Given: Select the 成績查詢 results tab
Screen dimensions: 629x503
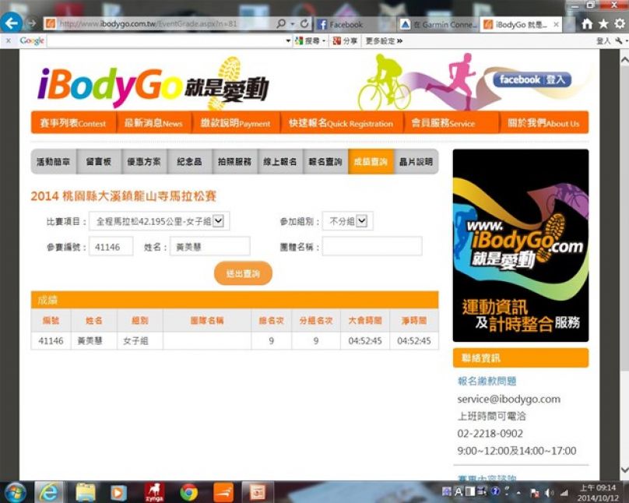Looking at the screenshot, I should tap(371, 162).
